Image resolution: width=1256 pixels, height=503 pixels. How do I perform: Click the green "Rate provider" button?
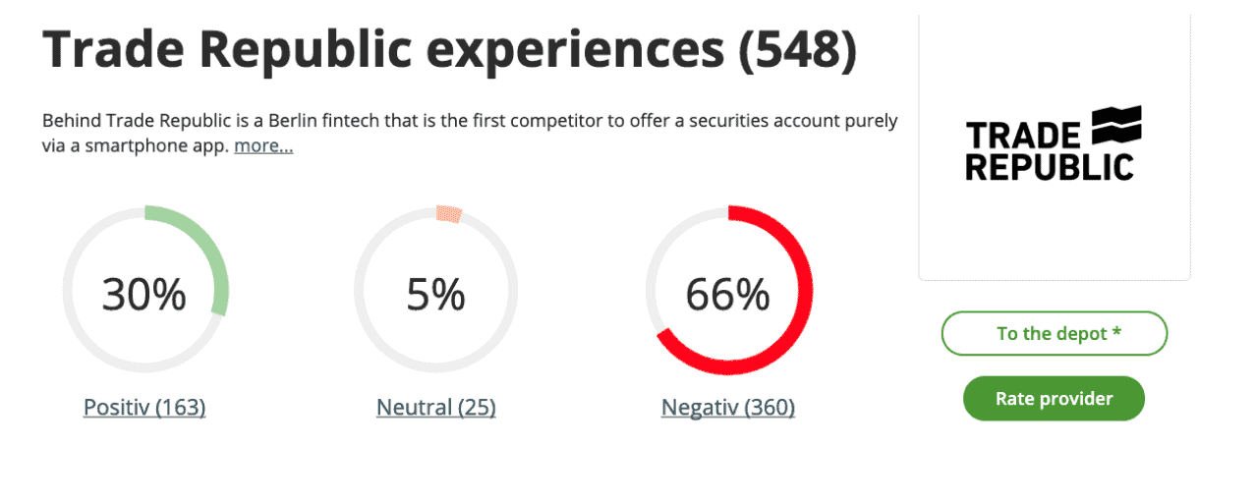(1054, 398)
